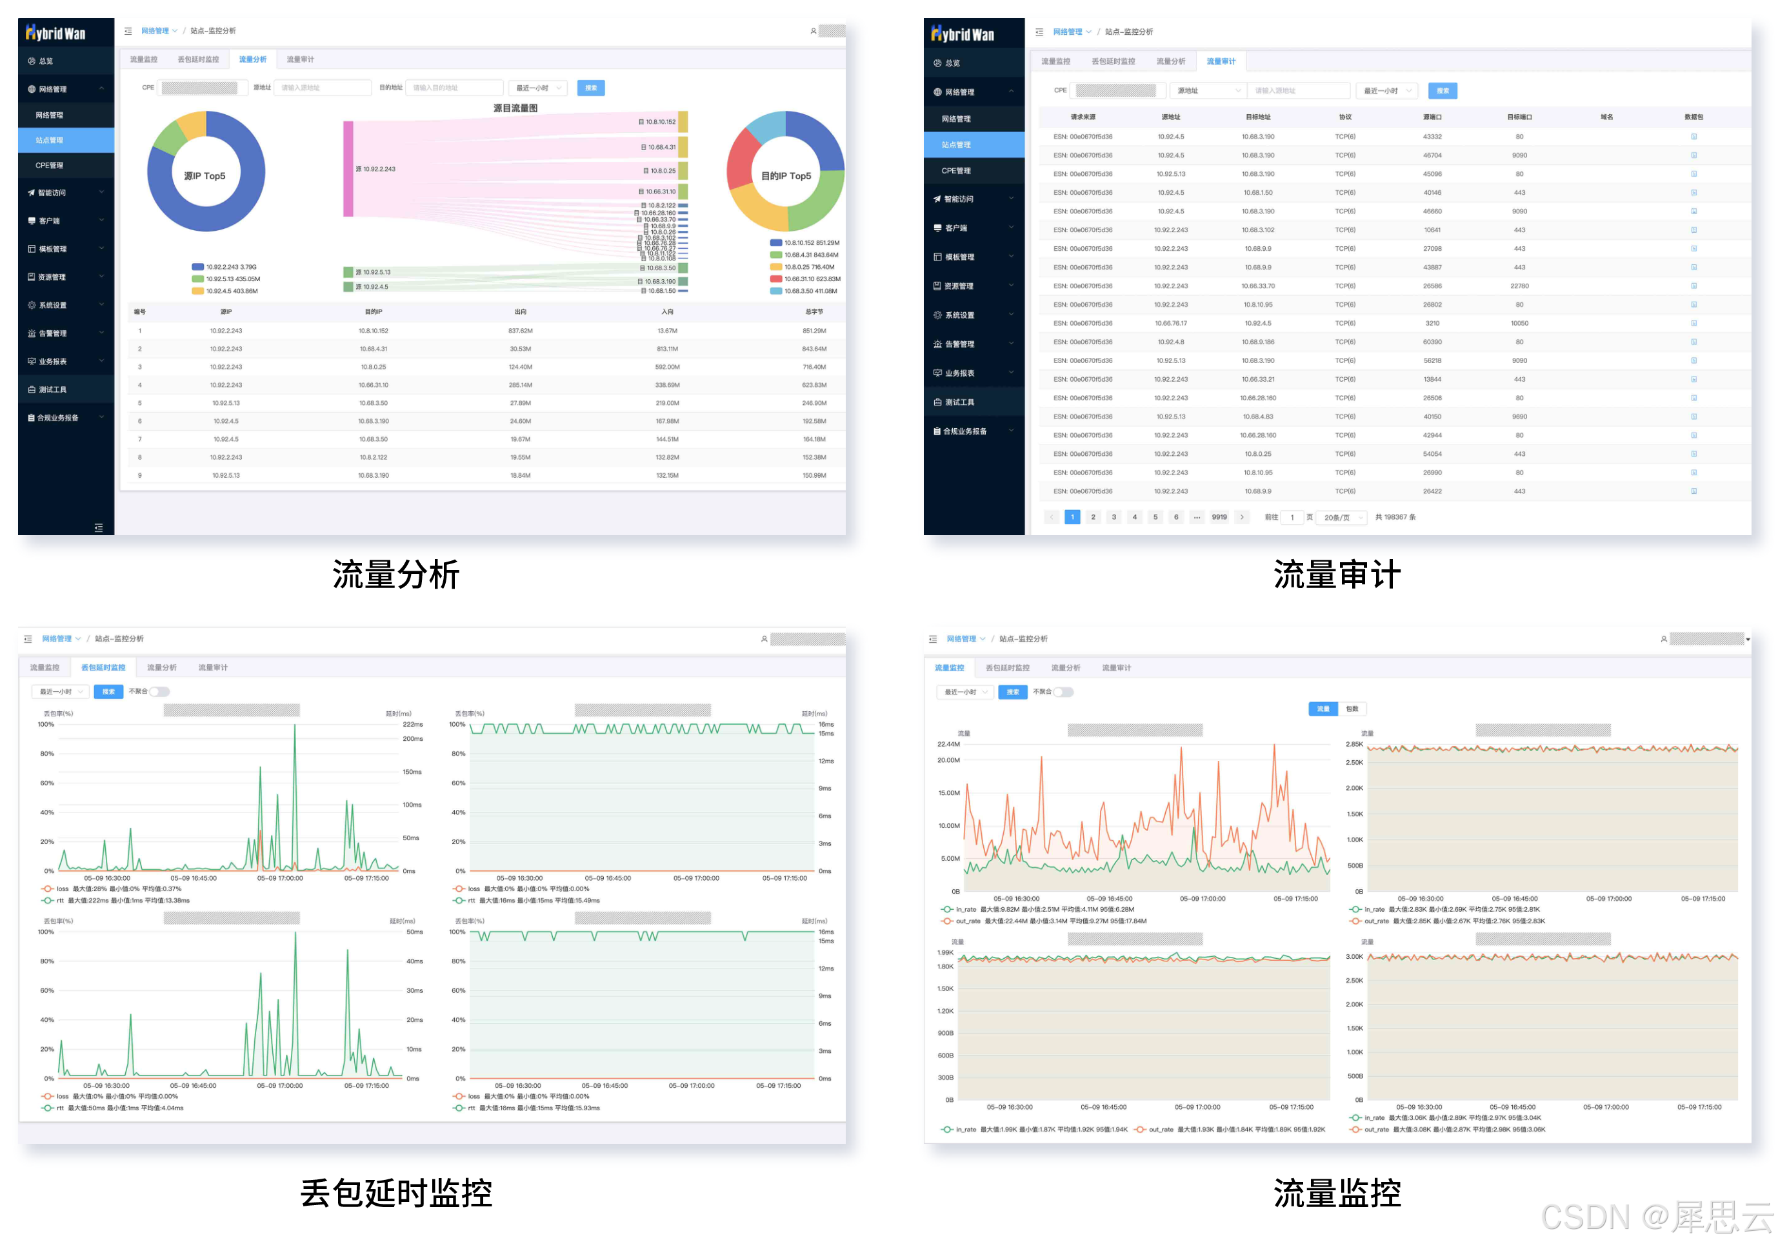Click packet icon in row with source port 45096
The width and height of the screenshot is (1778, 1247).
[x=1693, y=173]
